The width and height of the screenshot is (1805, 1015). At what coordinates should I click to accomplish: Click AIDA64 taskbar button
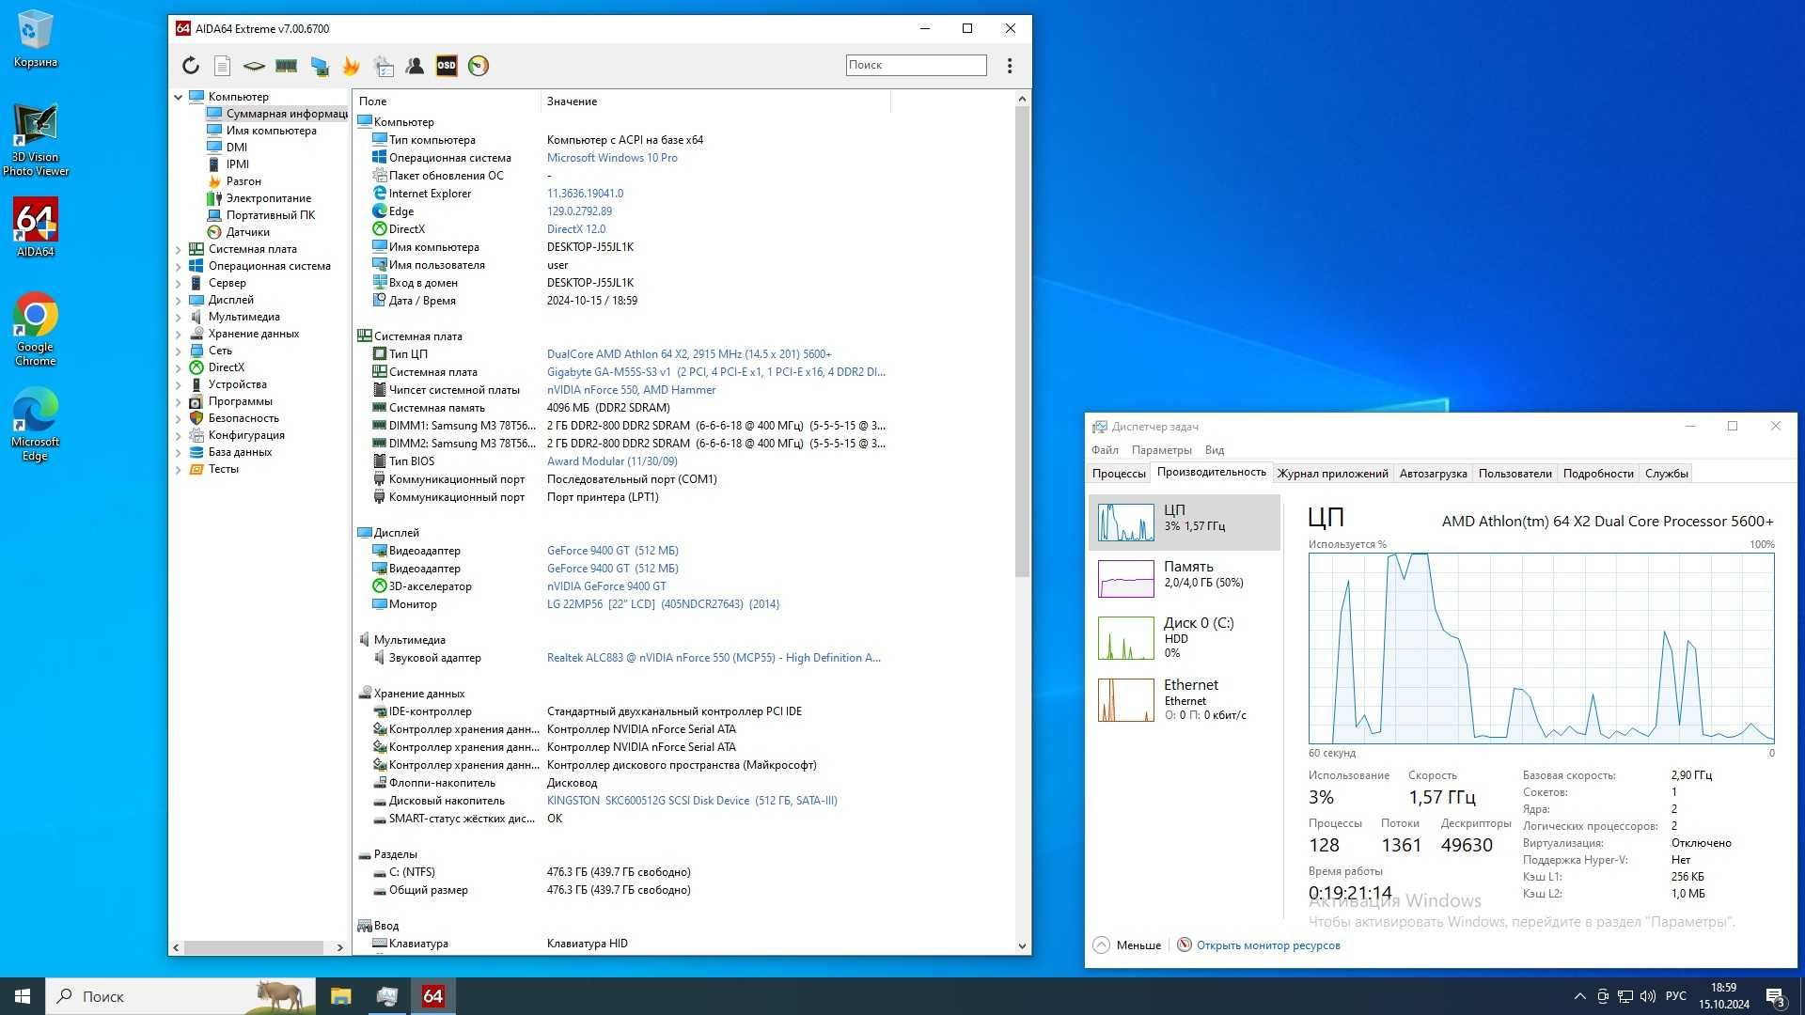(433, 996)
